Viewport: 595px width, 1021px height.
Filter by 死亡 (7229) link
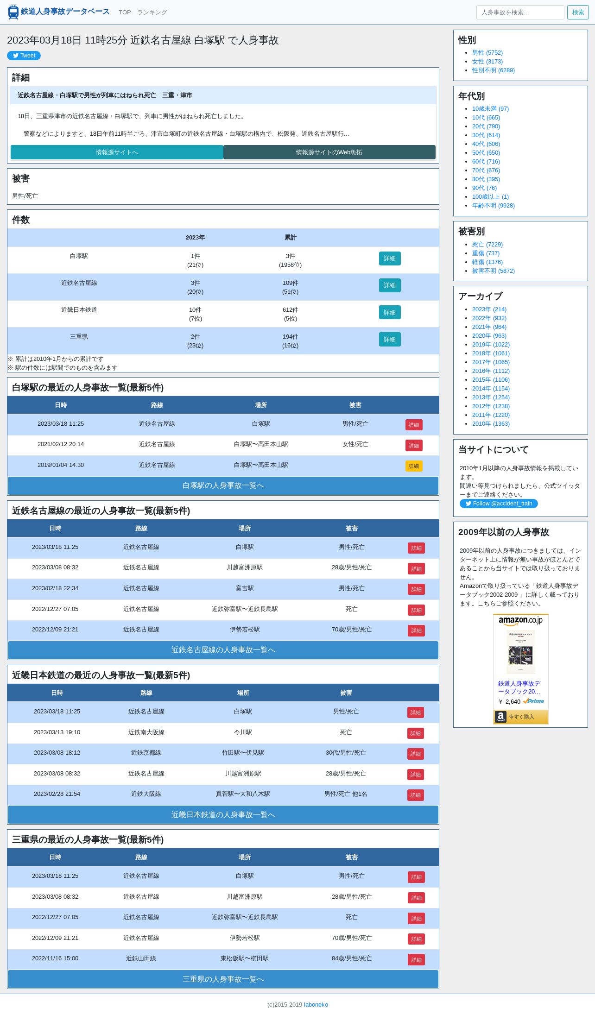487,245
